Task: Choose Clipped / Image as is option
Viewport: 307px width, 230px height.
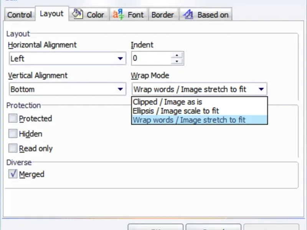Action: tap(167, 102)
